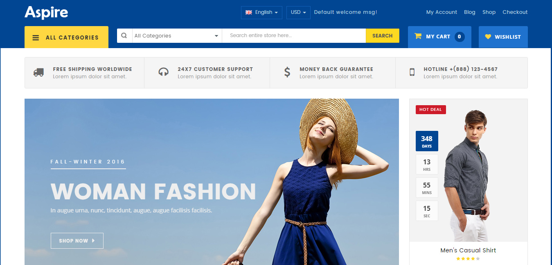Viewport: 552px width, 265px height.
Task: Click the customer support headphones icon
Action: pos(163,72)
